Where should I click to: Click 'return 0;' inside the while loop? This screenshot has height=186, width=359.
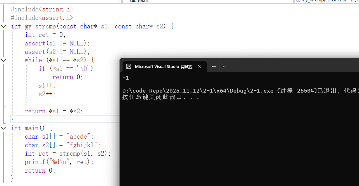pos(68,77)
